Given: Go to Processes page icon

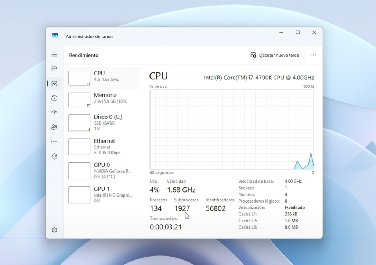Looking at the screenshot, I should pos(54,69).
